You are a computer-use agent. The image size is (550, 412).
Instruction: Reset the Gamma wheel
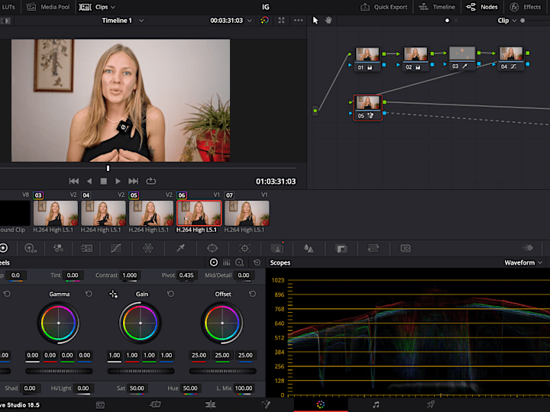click(89, 294)
